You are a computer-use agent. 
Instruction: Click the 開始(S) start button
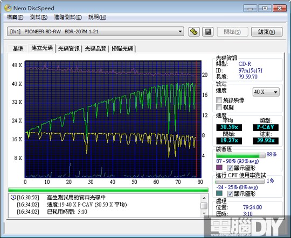(x=232, y=32)
